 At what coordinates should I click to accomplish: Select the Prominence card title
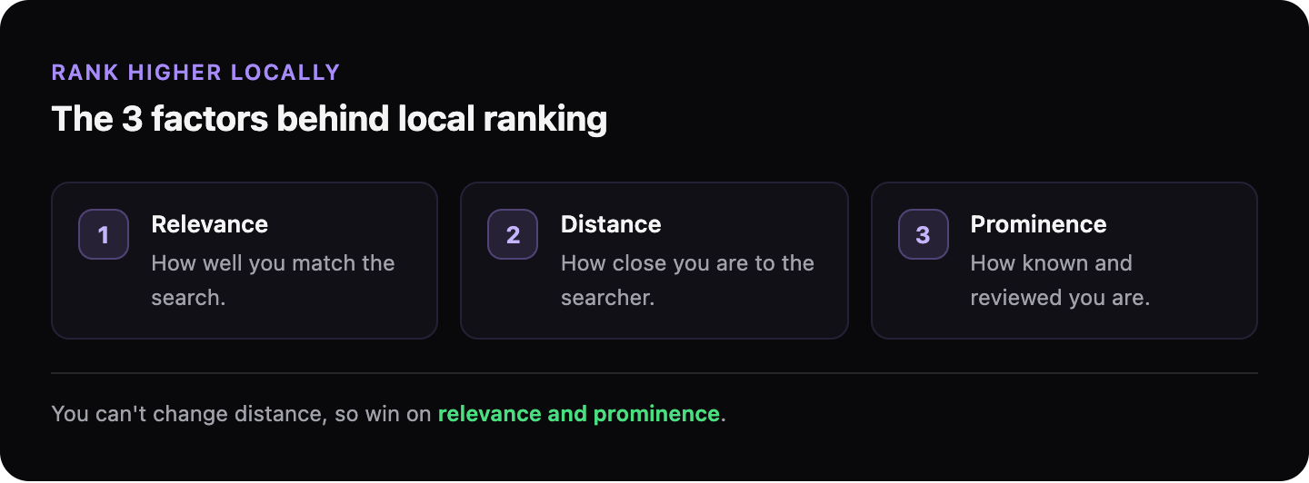pyautogui.click(x=1038, y=224)
